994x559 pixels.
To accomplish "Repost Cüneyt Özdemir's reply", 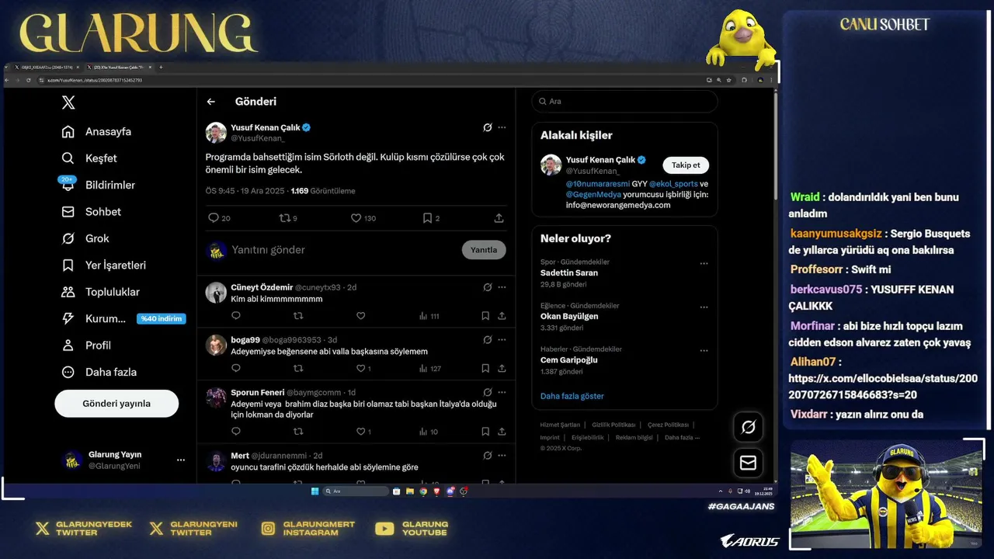I will point(298,316).
